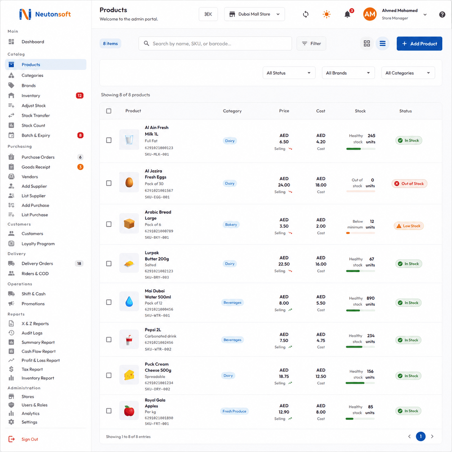Viewport: 452px width, 452px height.
Task: Click the Promotions megaphone icon
Action: (x=12, y=303)
